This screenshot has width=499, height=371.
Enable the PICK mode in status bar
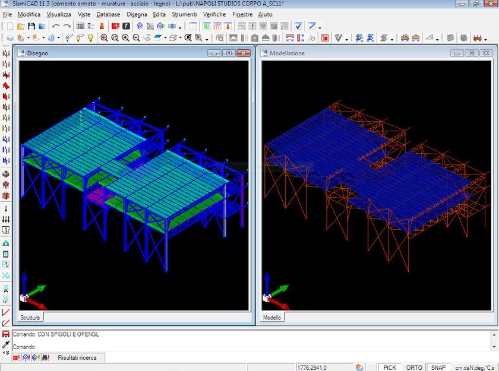pos(389,367)
